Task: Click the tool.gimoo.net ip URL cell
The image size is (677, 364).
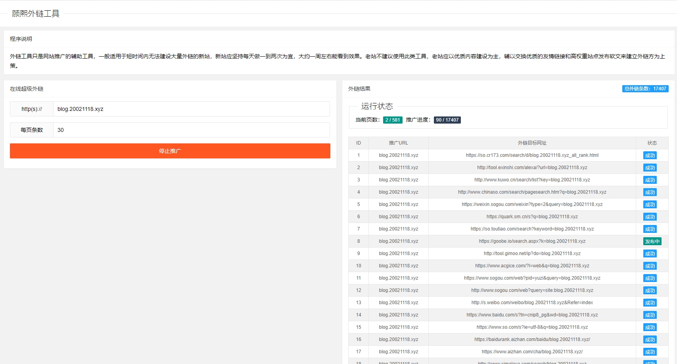Action: point(532,253)
